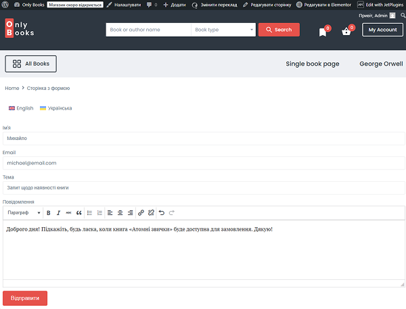Image resolution: width=406 pixels, height=309 pixels.
Task: Apply italic formatting in the editor
Action: pos(58,213)
